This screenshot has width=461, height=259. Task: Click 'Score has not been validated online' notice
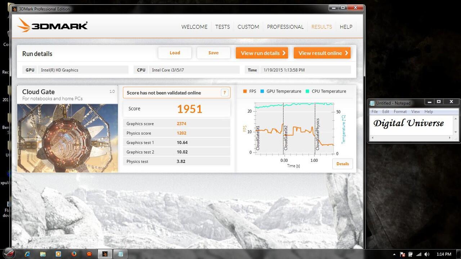[176, 92]
